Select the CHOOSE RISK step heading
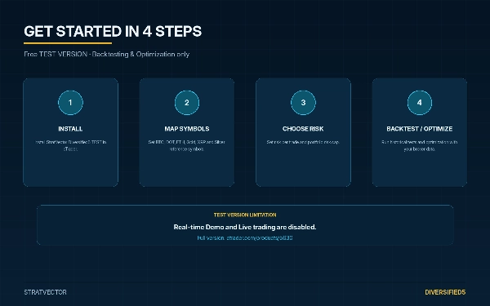The height and width of the screenshot is (306, 490). pyautogui.click(x=303, y=129)
